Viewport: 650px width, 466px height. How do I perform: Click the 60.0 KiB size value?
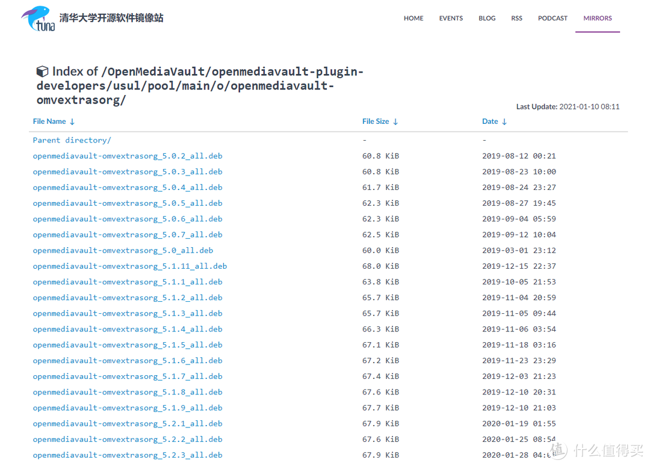380,250
